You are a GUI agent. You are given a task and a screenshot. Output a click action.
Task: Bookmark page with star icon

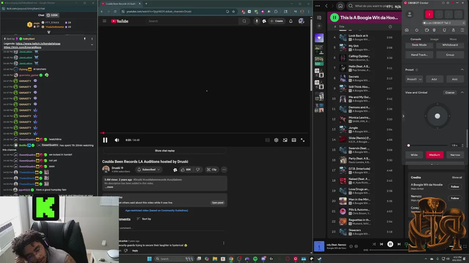coord(233,11)
